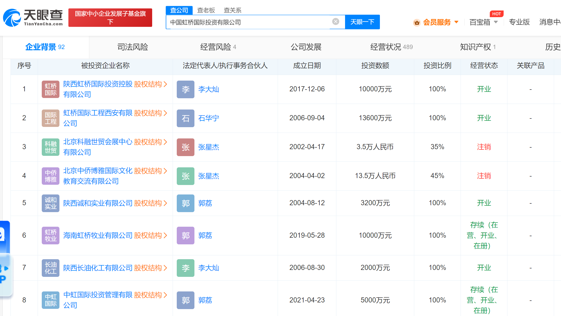The height and width of the screenshot is (316, 561).
Task: Open the crown icon beside 会员服务
Action: point(417,23)
